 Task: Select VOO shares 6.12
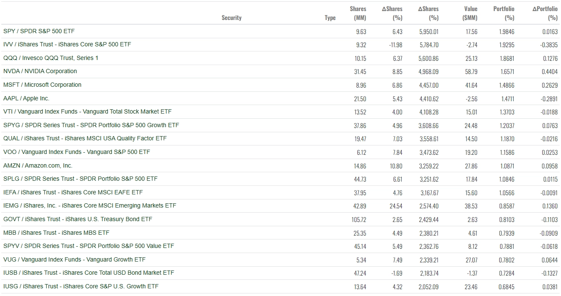(362, 152)
